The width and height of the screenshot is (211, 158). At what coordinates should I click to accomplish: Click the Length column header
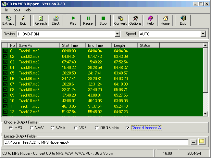125,46
